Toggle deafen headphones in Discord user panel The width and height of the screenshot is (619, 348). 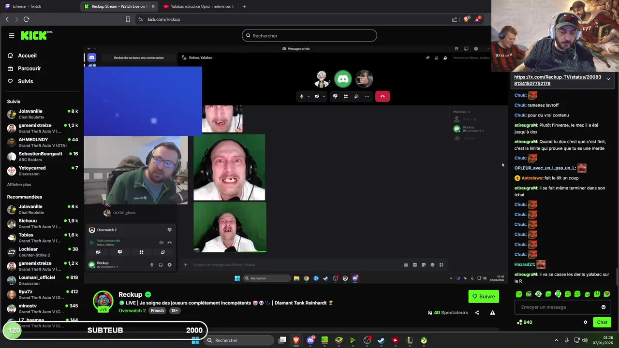(x=161, y=264)
